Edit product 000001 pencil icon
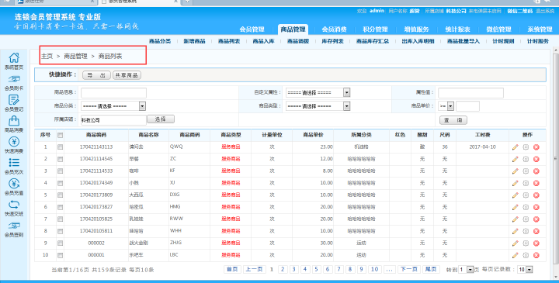 516,255
